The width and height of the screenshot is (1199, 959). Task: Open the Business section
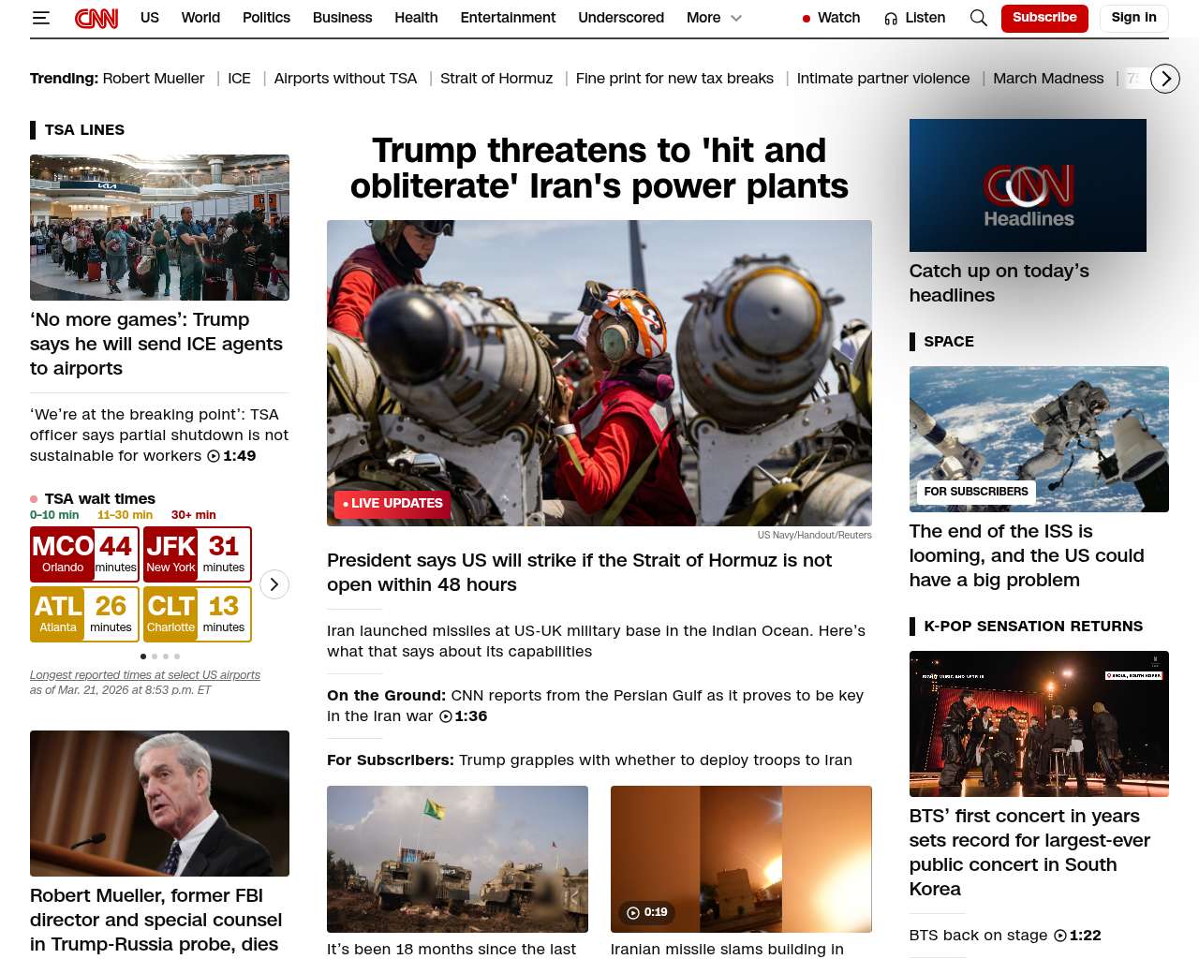[343, 18]
